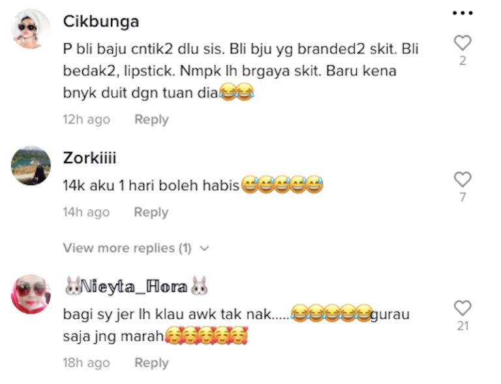Viewport: 501px width, 384px height.
Task: Open the Cikbunga username link
Action: (101, 22)
